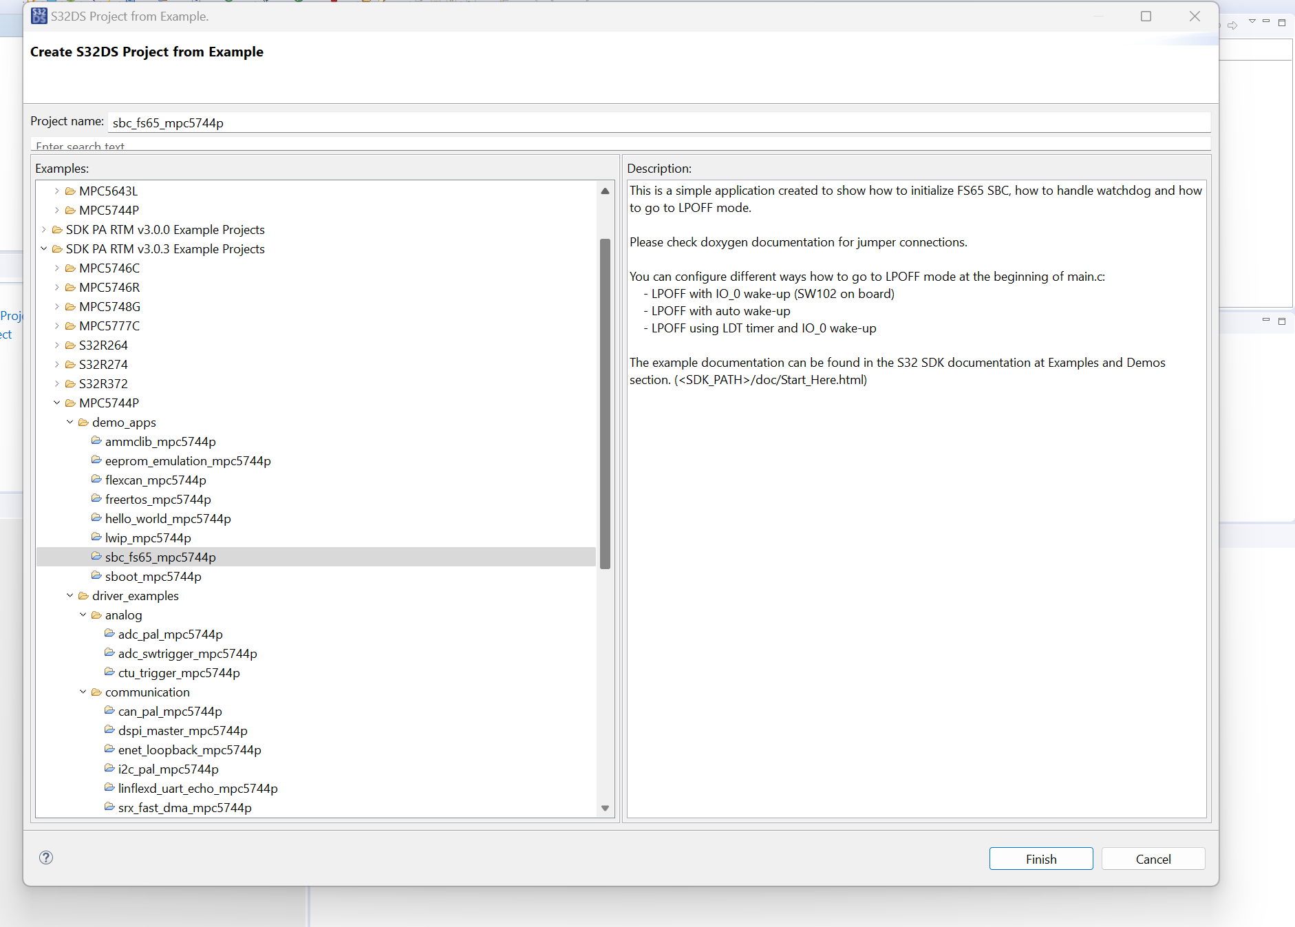Open the view menu dropdown on the background toolbar
Image resolution: width=1295 pixels, height=927 pixels.
1253,22
